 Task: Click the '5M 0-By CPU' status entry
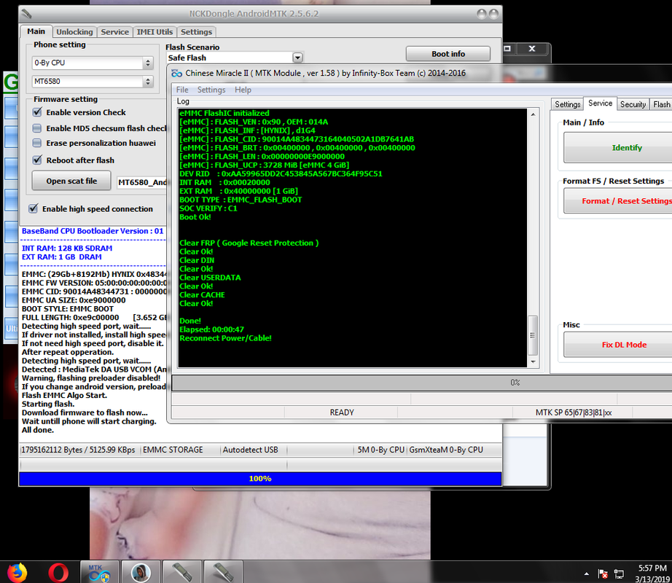[x=381, y=450]
